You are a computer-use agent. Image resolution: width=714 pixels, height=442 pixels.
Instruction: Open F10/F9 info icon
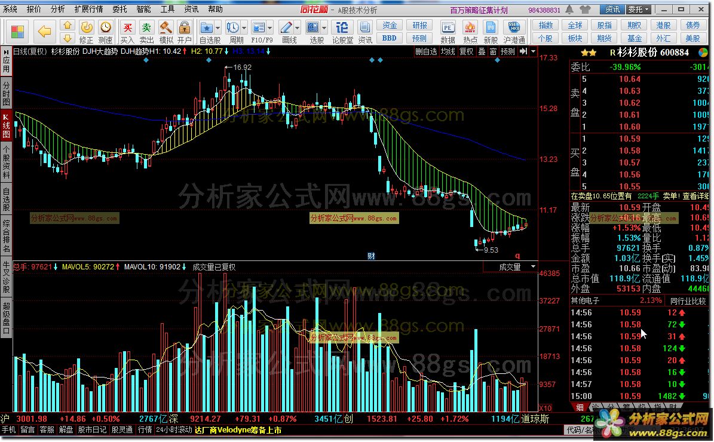[x=259, y=28]
